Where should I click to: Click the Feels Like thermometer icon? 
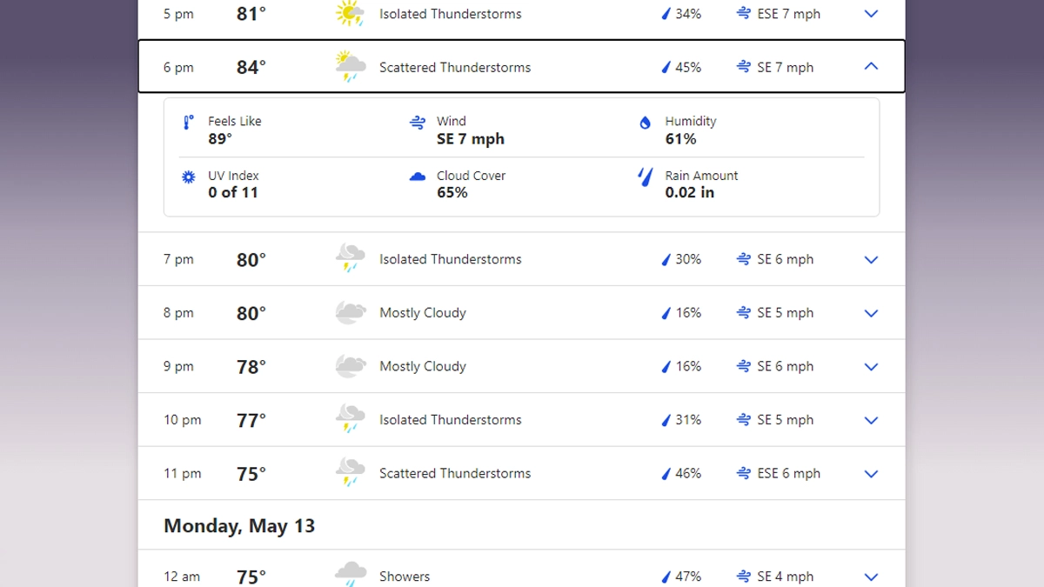coord(188,123)
